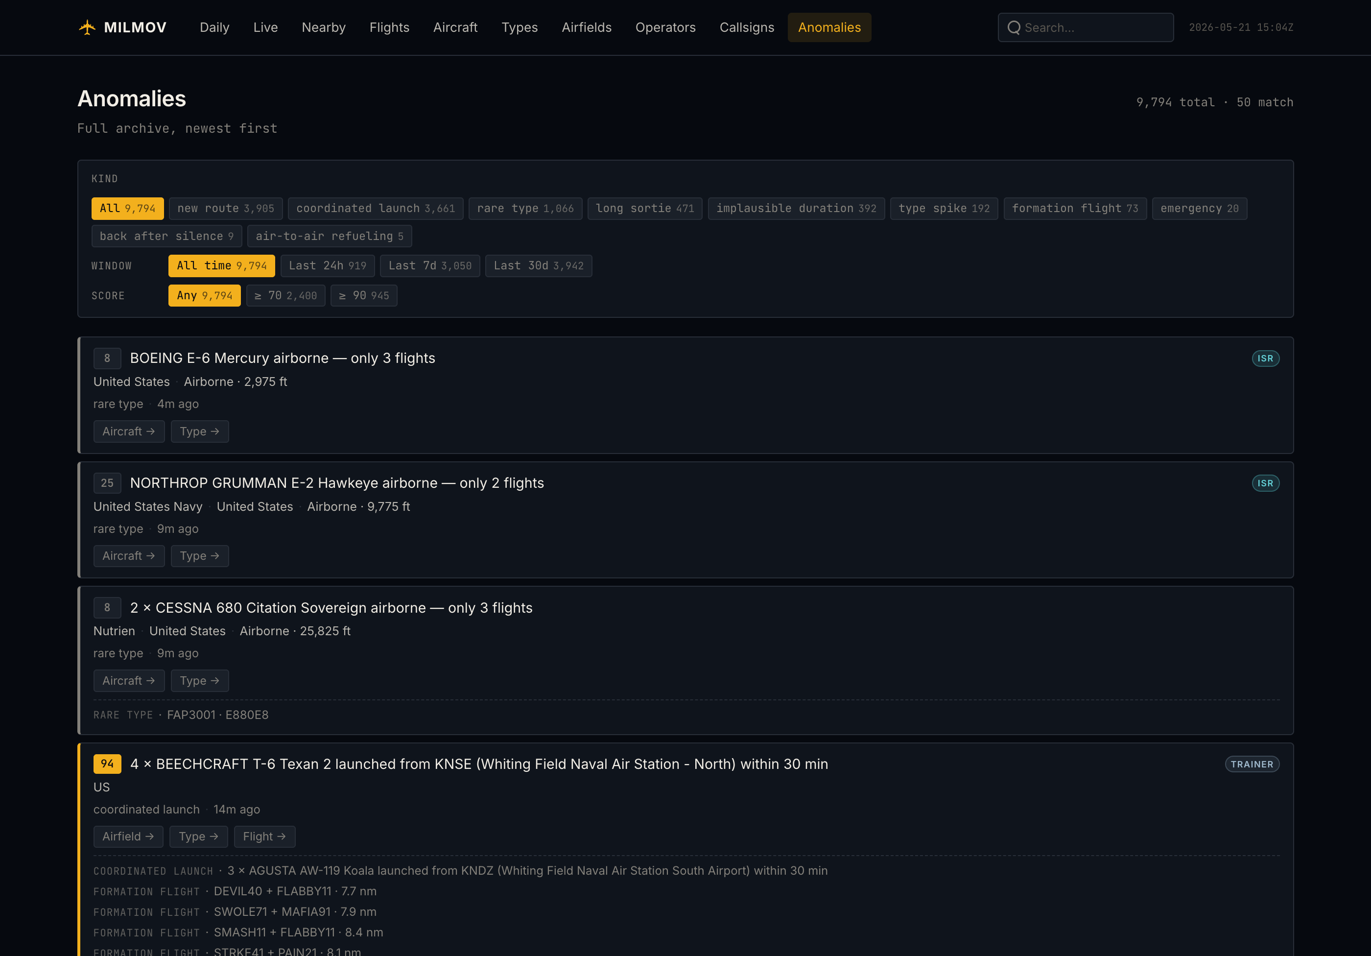
Task: Click the Aircraft link on the E-2 Hawkeye card
Action: click(x=129, y=556)
